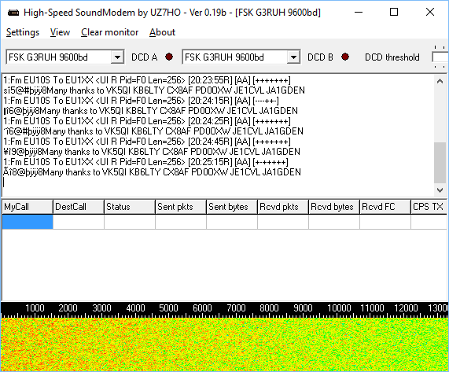Image resolution: width=449 pixels, height=372 pixels.
Task: Click inside the waterfall spectrum display
Action: 225,344
